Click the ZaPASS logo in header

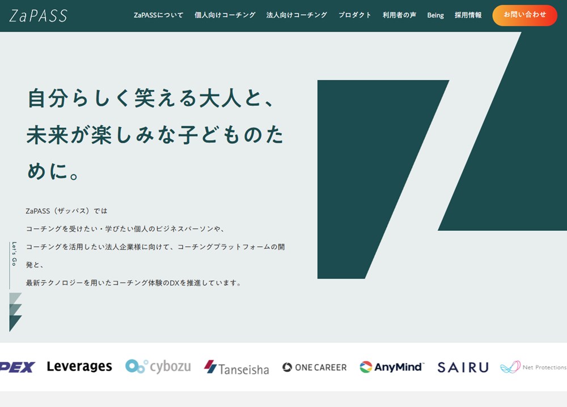click(38, 15)
